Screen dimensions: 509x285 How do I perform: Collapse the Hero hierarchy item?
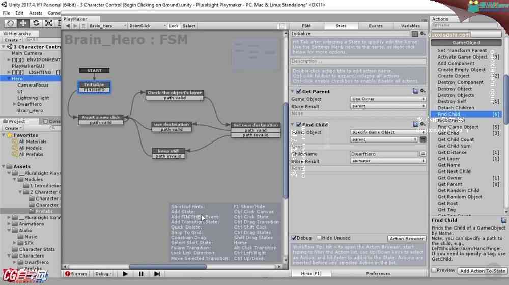9,78
